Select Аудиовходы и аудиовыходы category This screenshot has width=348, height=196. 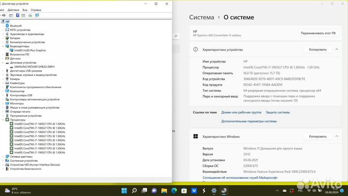point(27,34)
